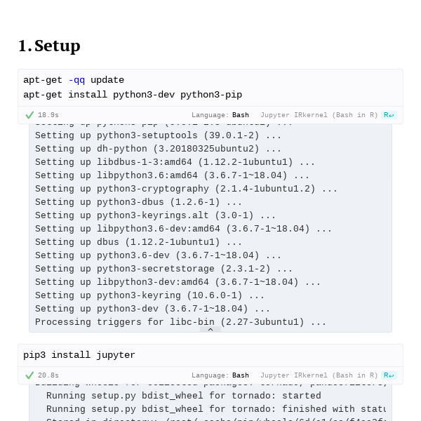Open Language: Bash selector on the pip3 cell
421x421 pixels.
click(220, 375)
